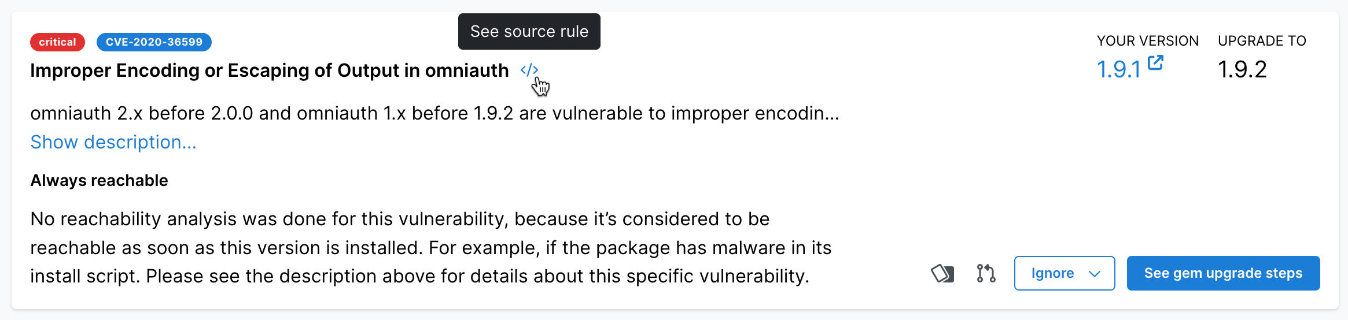The width and height of the screenshot is (1348, 320).
Task: Click the stacked cards icon
Action: click(x=942, y=273)
